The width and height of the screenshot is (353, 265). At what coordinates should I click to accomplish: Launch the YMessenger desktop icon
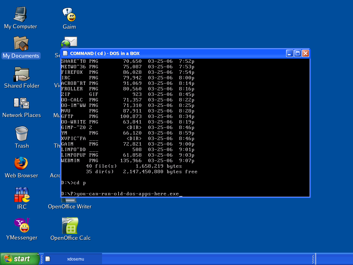pos(22,225)
